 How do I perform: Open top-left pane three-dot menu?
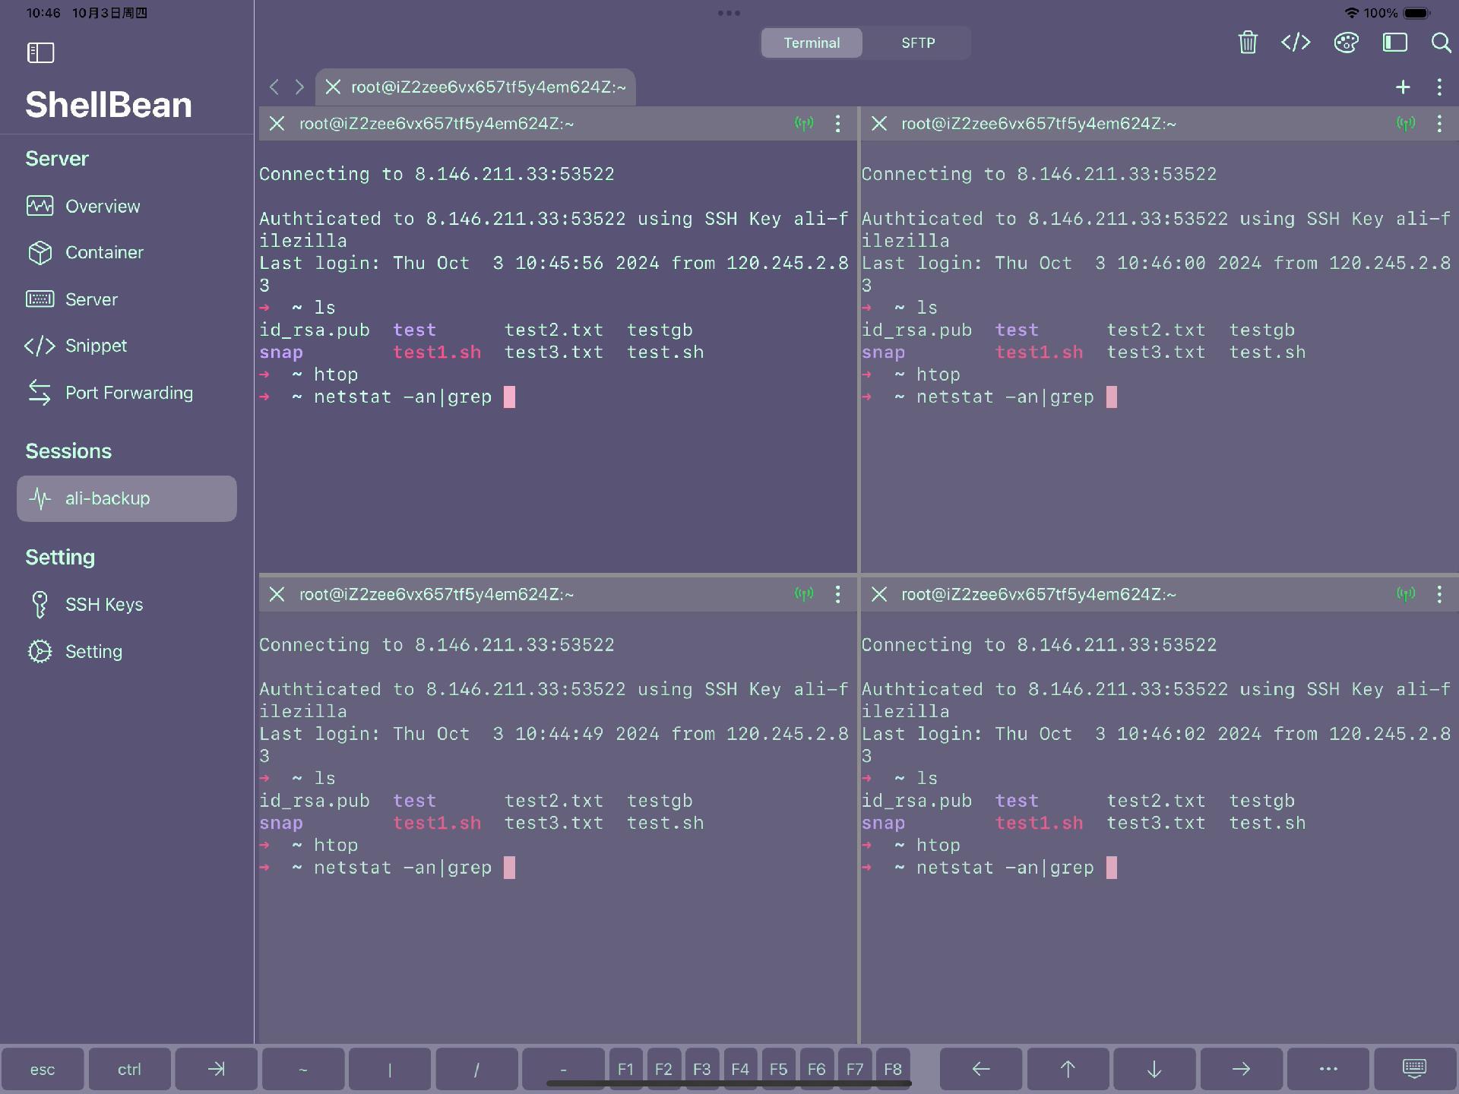(x=837, y=124)
